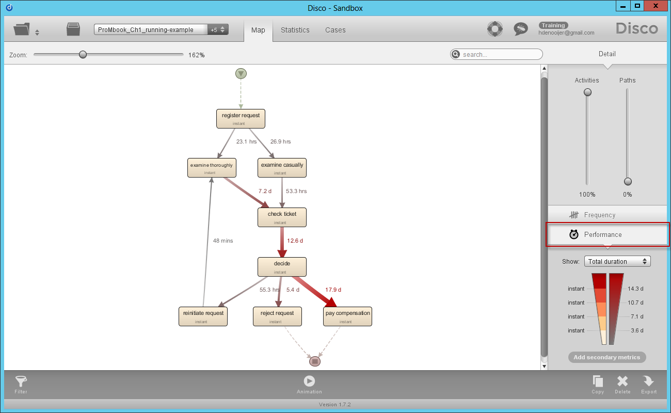Click the Add secondary metrics button

607,357
